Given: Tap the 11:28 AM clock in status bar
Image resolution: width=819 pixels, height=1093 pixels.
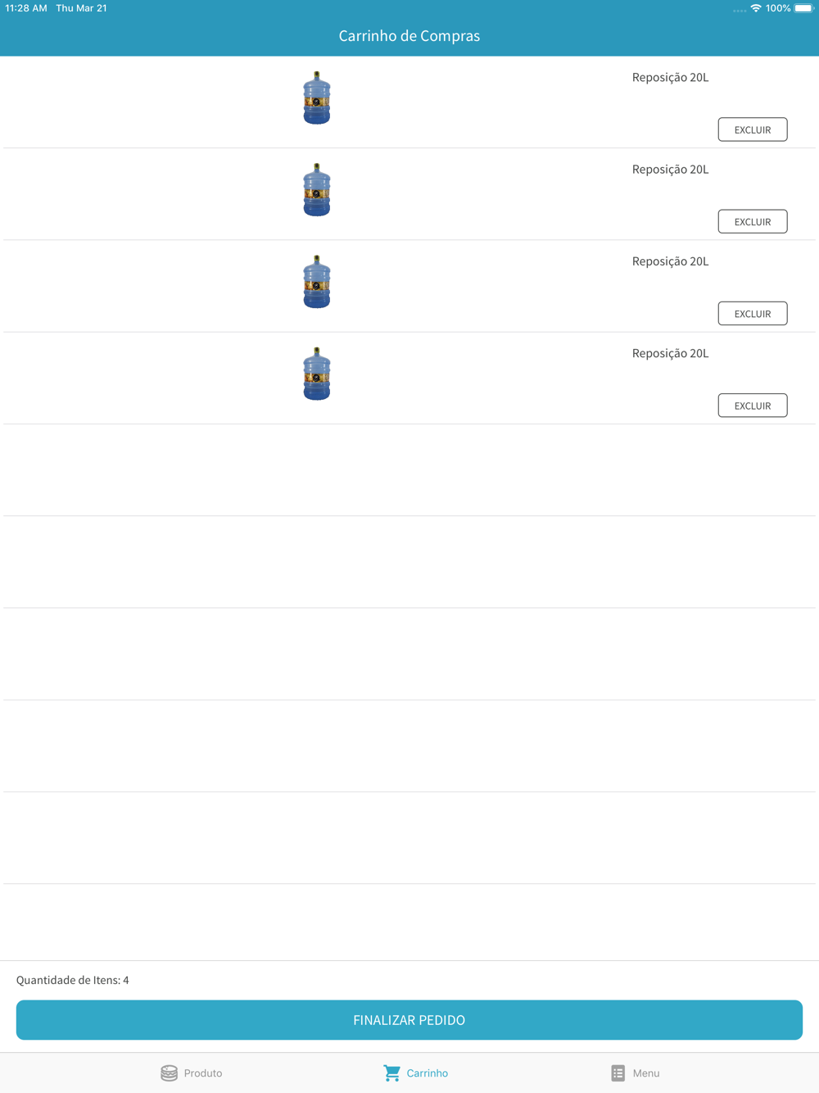Looking at the screenshot, I should (26, 8).
